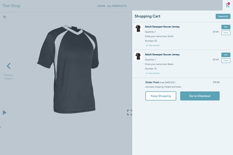The image size is (233, 155).
Task: Edit the Baker jersey item
Action: [226, 55]
